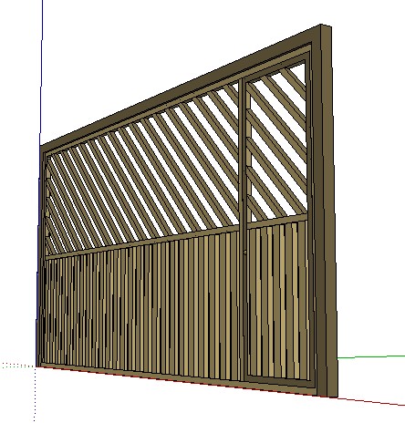Click the small round door knob
This screenshot has width=405, height=423.
245,253
